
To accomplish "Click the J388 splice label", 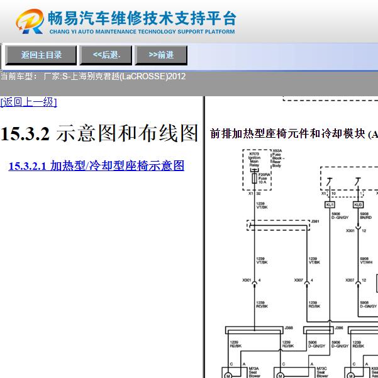I will [289, 328].
